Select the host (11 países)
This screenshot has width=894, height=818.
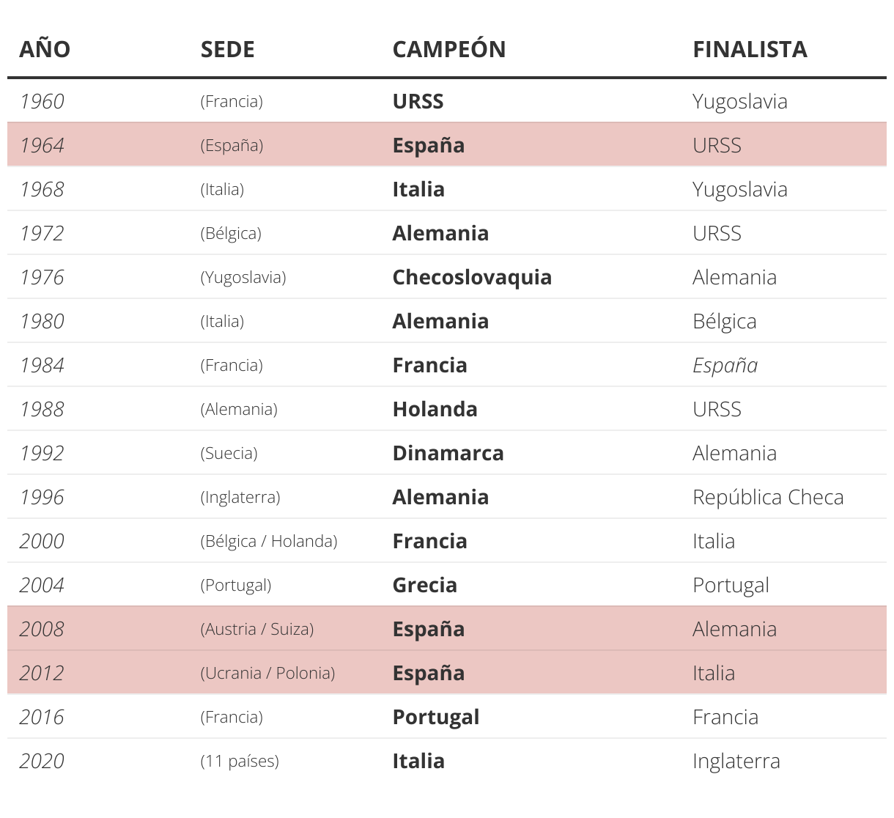point(240,761)
